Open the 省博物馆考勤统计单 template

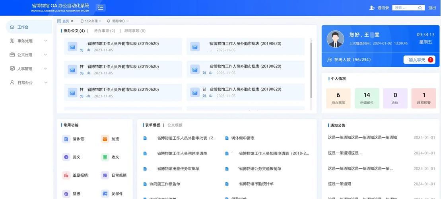(256, 184)
